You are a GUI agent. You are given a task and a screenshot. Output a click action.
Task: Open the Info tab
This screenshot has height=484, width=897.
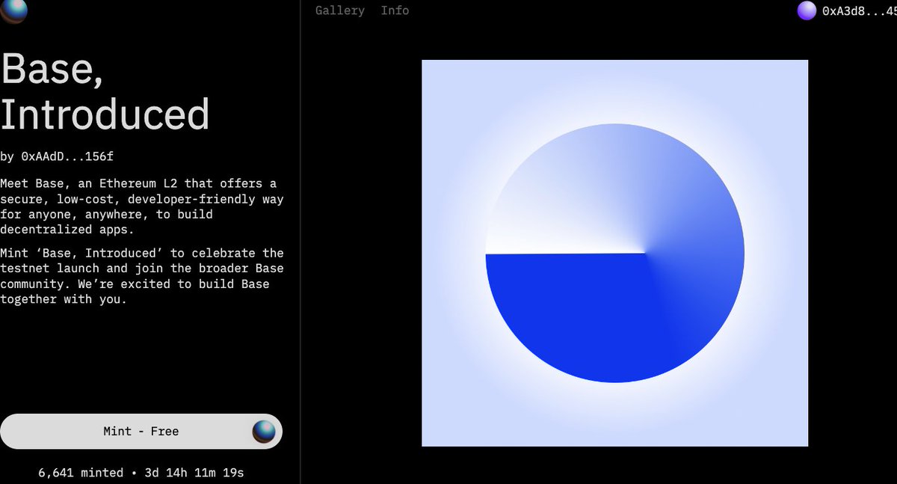(395, 10)
